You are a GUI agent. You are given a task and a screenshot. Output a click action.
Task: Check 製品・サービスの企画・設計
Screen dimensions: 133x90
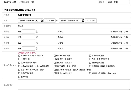coord(19,70)
